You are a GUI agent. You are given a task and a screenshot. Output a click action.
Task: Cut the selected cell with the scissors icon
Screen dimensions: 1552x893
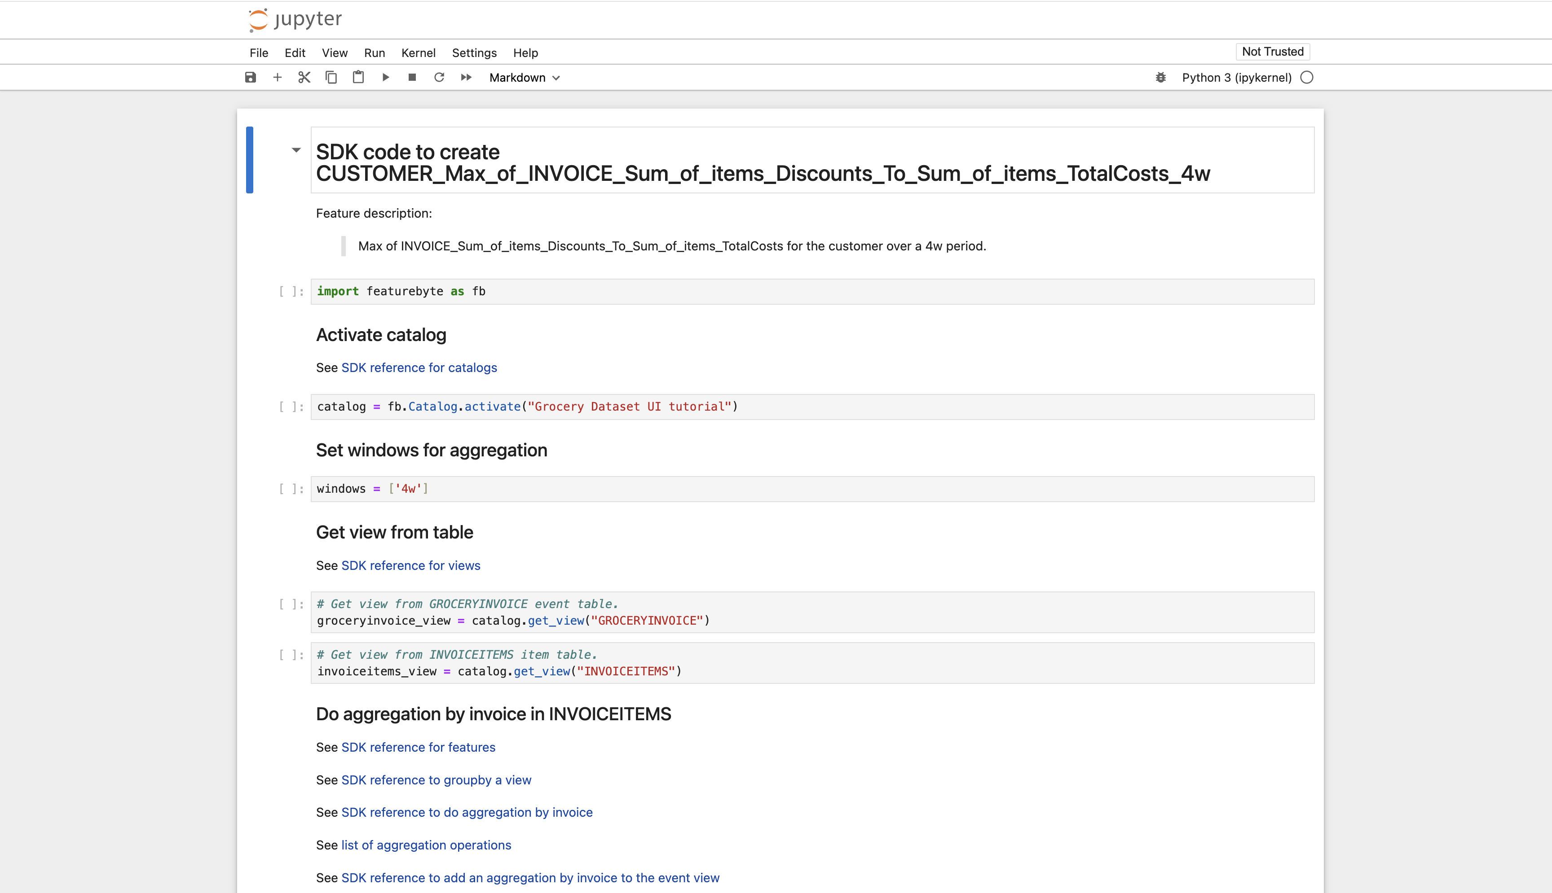304,77
